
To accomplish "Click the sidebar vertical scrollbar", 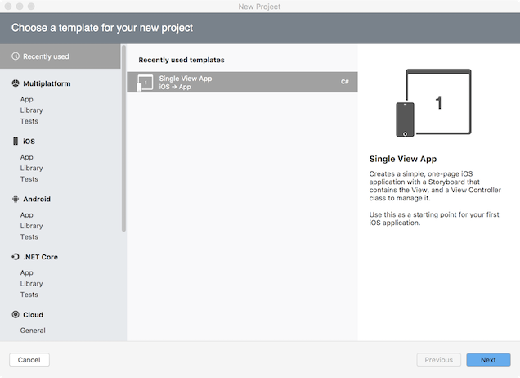I will pyautogui.click(x=123, y=138).
